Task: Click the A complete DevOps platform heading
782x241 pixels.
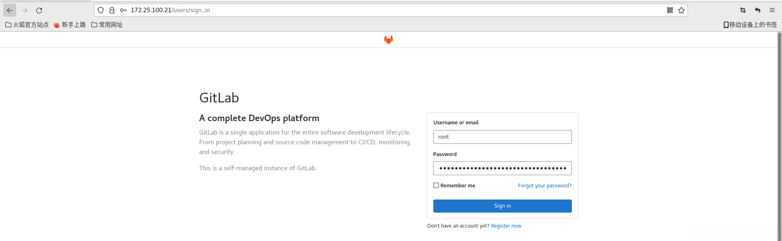Action: click(259, 118)
